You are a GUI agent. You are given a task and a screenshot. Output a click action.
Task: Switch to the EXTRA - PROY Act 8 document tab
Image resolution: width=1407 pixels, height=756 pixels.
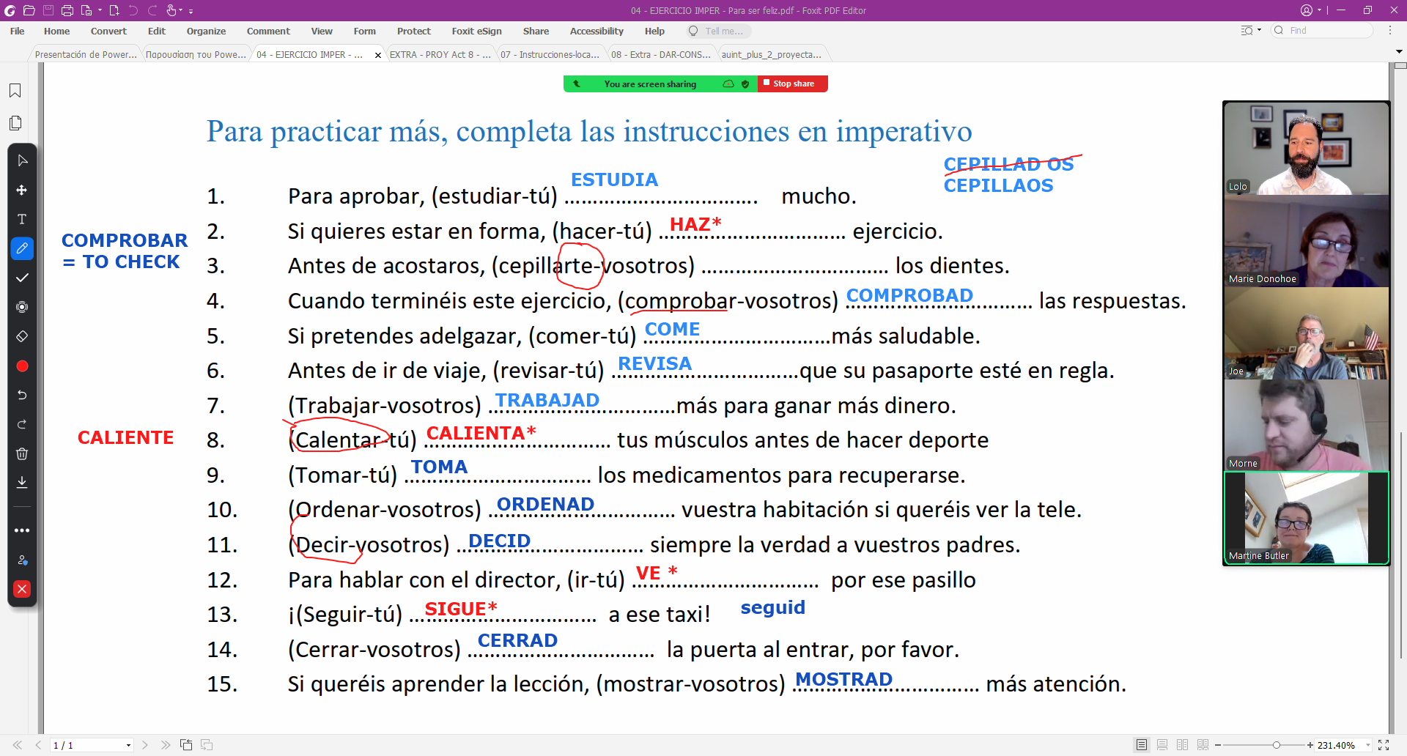440,54
